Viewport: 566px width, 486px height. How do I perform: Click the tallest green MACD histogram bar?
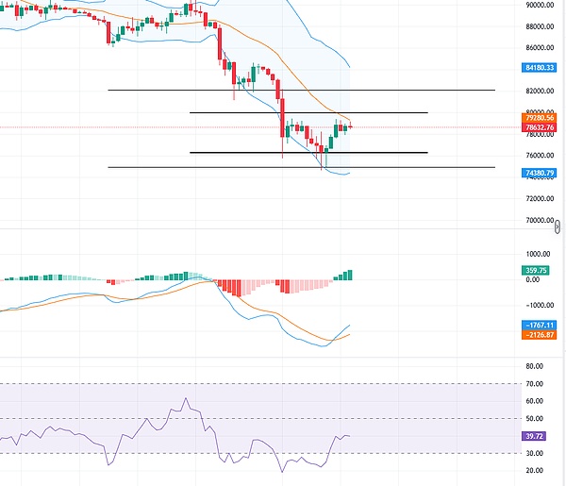tap(349, 275)
